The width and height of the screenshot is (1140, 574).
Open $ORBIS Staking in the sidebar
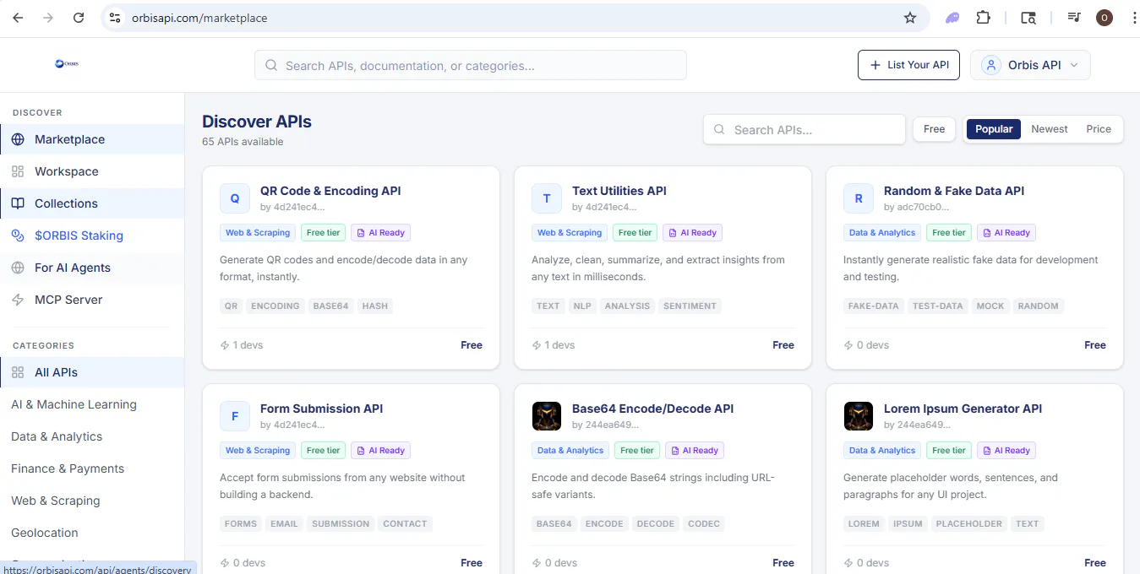click(92, 236)
